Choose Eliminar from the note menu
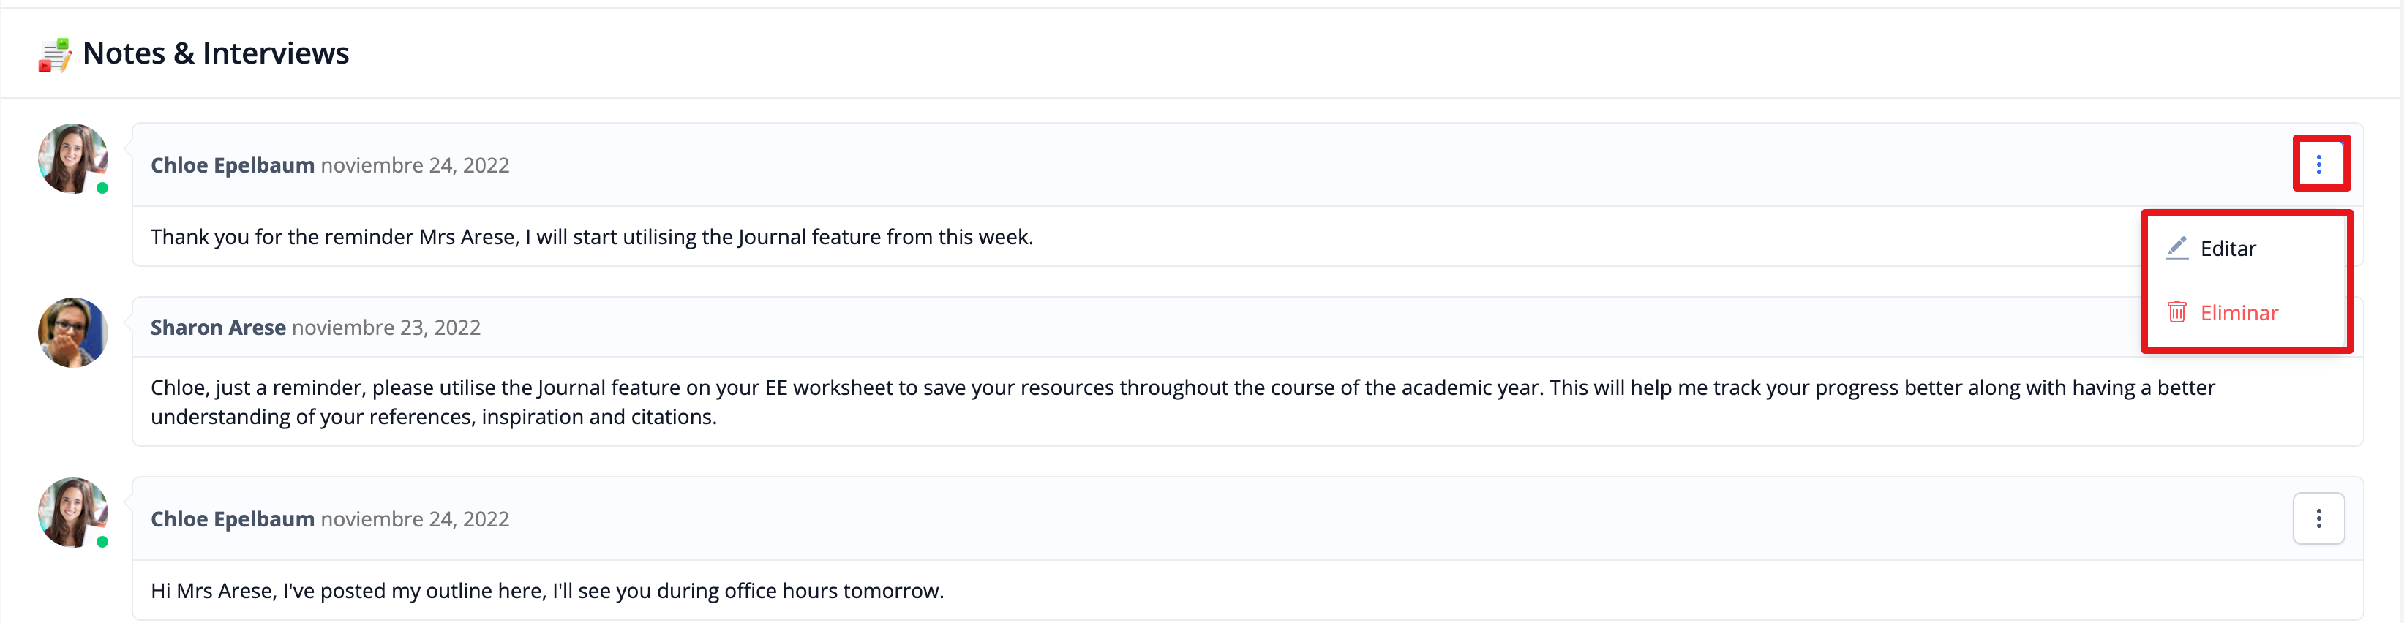This screenshot has height=623, width=2404. click(x=2238, y=314)
